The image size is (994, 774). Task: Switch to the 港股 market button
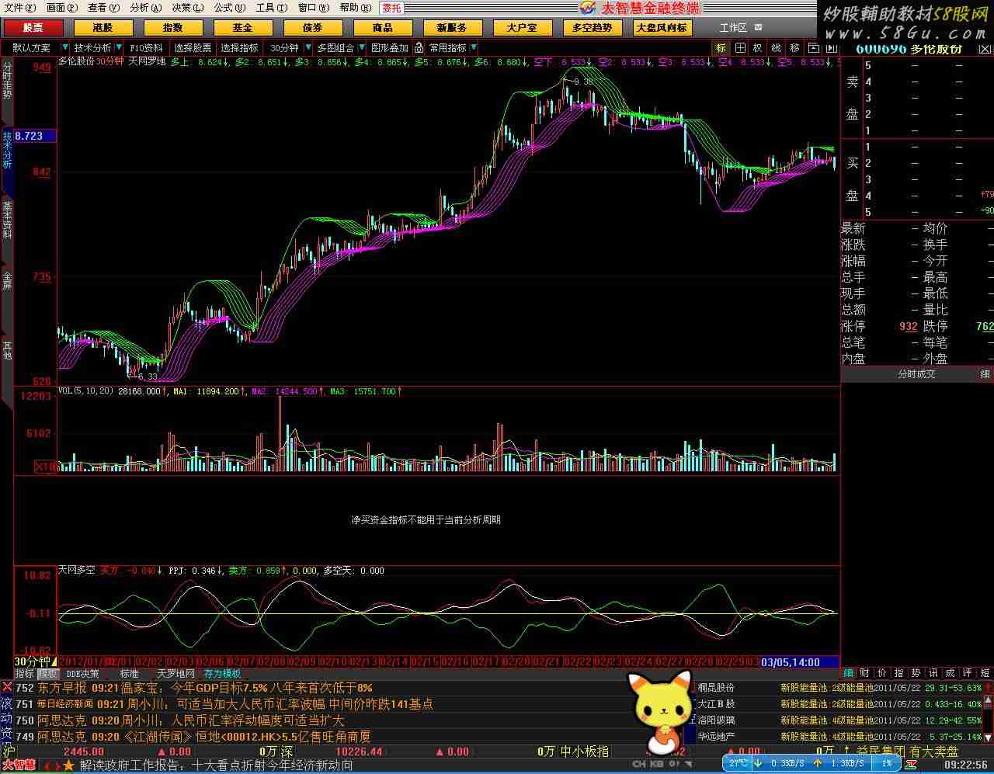[103, 27]
